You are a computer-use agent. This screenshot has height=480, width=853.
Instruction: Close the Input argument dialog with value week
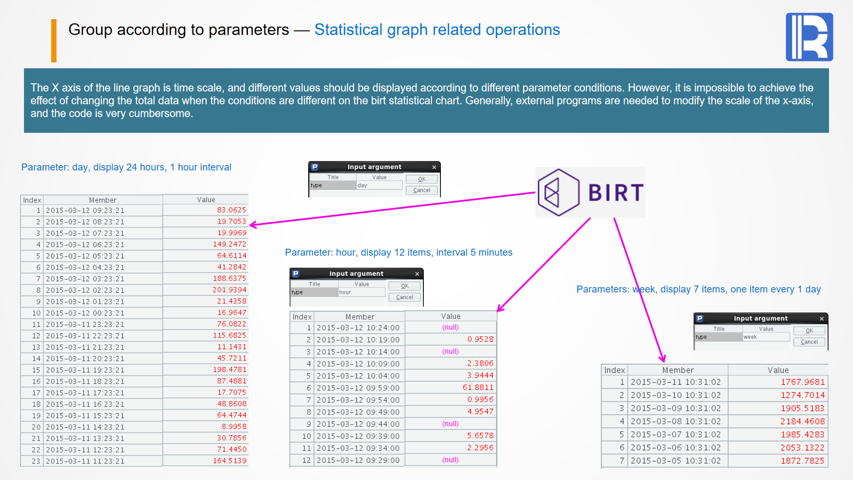pos(822,319)
